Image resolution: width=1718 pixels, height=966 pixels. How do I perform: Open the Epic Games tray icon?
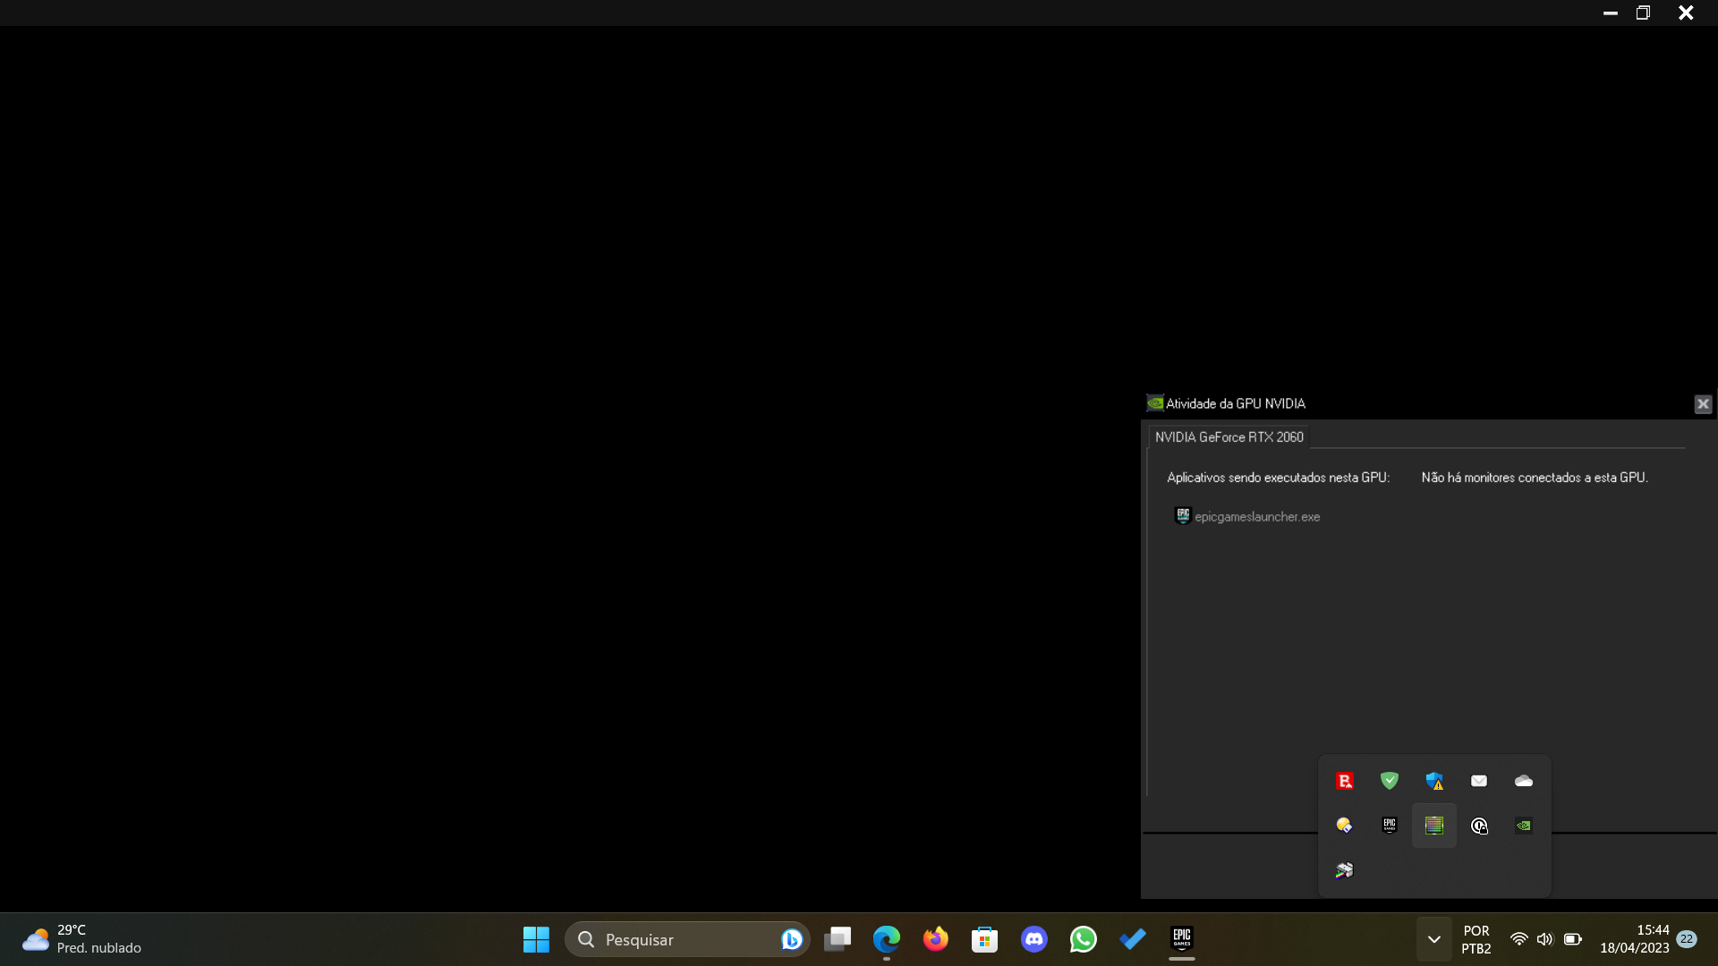pos(1389,826)
